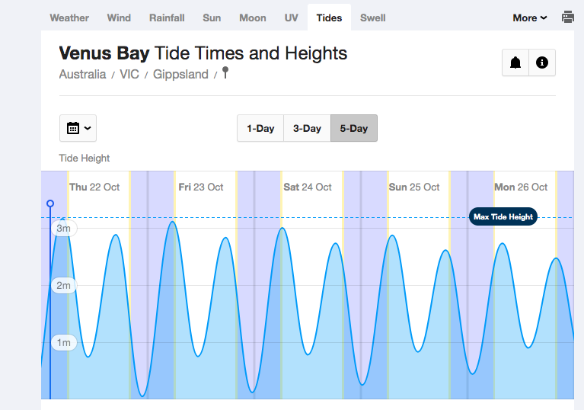This screenshot has height=410, width=584.
Task: Select the 3-Day view
Action: coord(307,128)
